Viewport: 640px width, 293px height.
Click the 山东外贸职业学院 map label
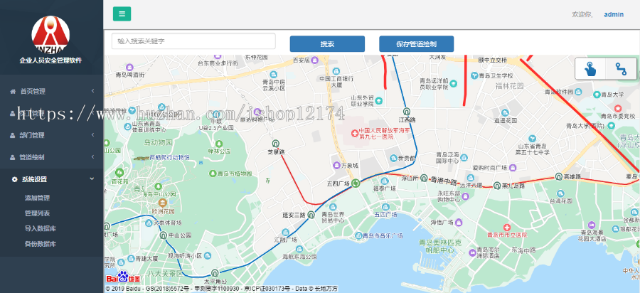pyautogui.click(x=363, y=101)
